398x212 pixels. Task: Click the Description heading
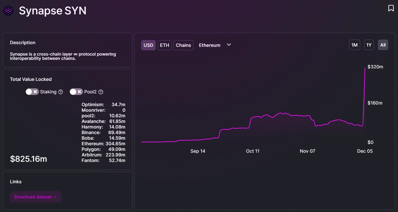[x=23, y=43]
